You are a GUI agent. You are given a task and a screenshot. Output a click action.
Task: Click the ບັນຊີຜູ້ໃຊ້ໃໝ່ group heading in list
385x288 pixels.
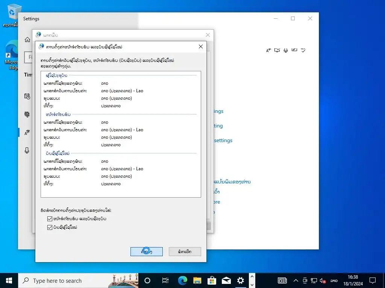coord(58,153)
